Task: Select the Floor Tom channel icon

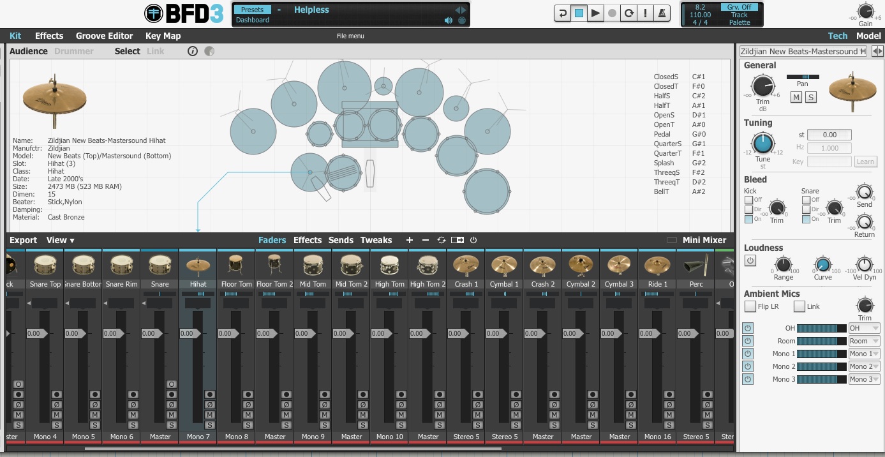Action: pos(236,265)
